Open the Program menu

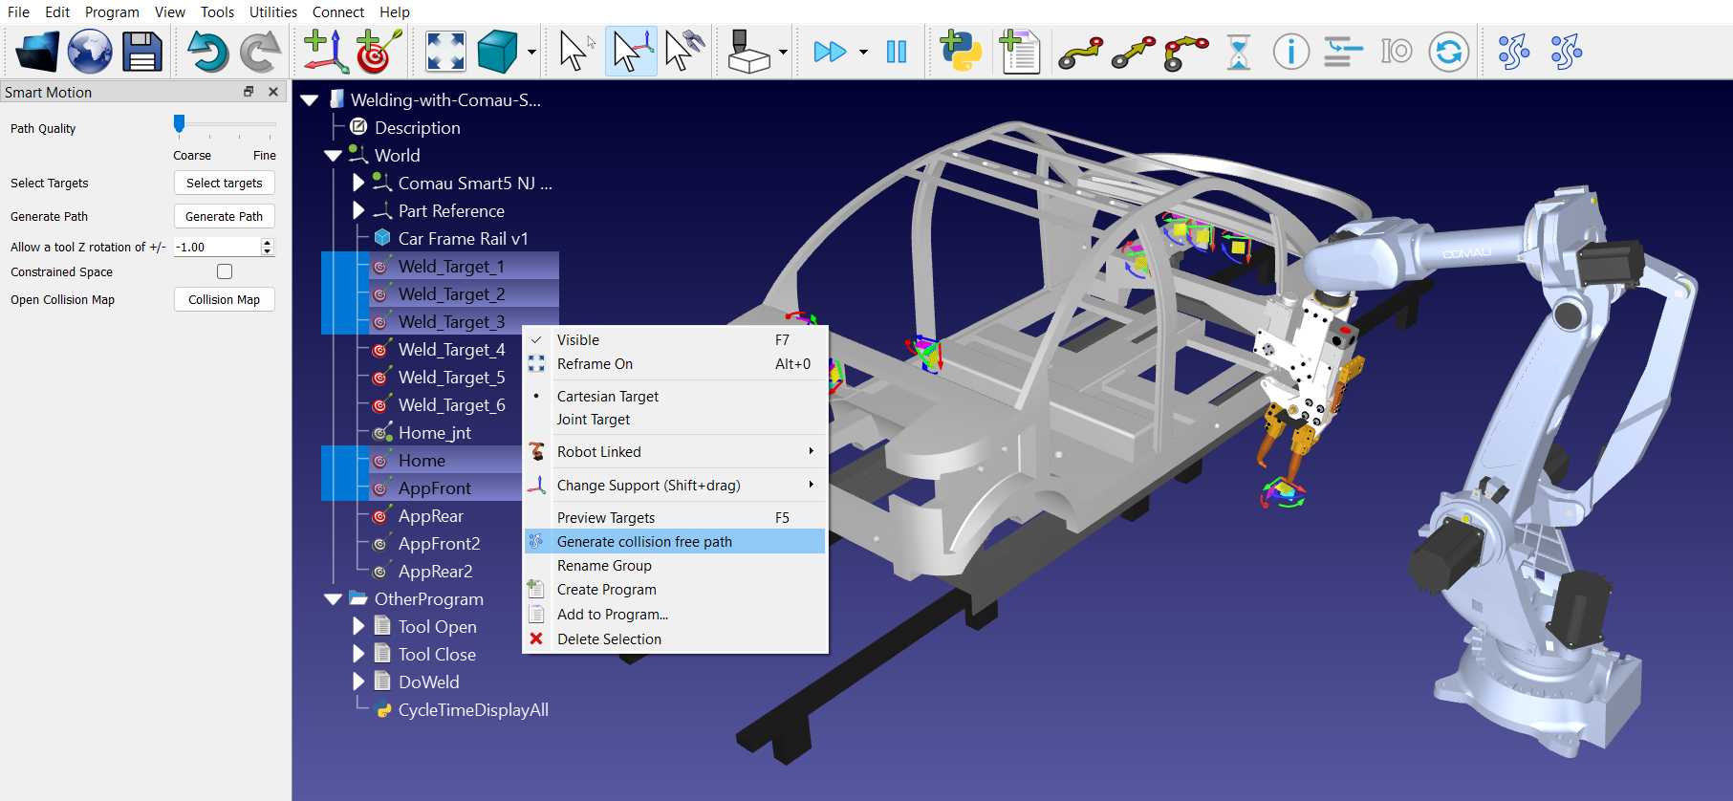click(112, 12)
